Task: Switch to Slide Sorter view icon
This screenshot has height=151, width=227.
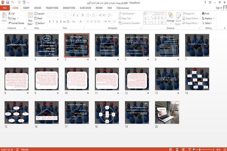Action: (177, 149)
